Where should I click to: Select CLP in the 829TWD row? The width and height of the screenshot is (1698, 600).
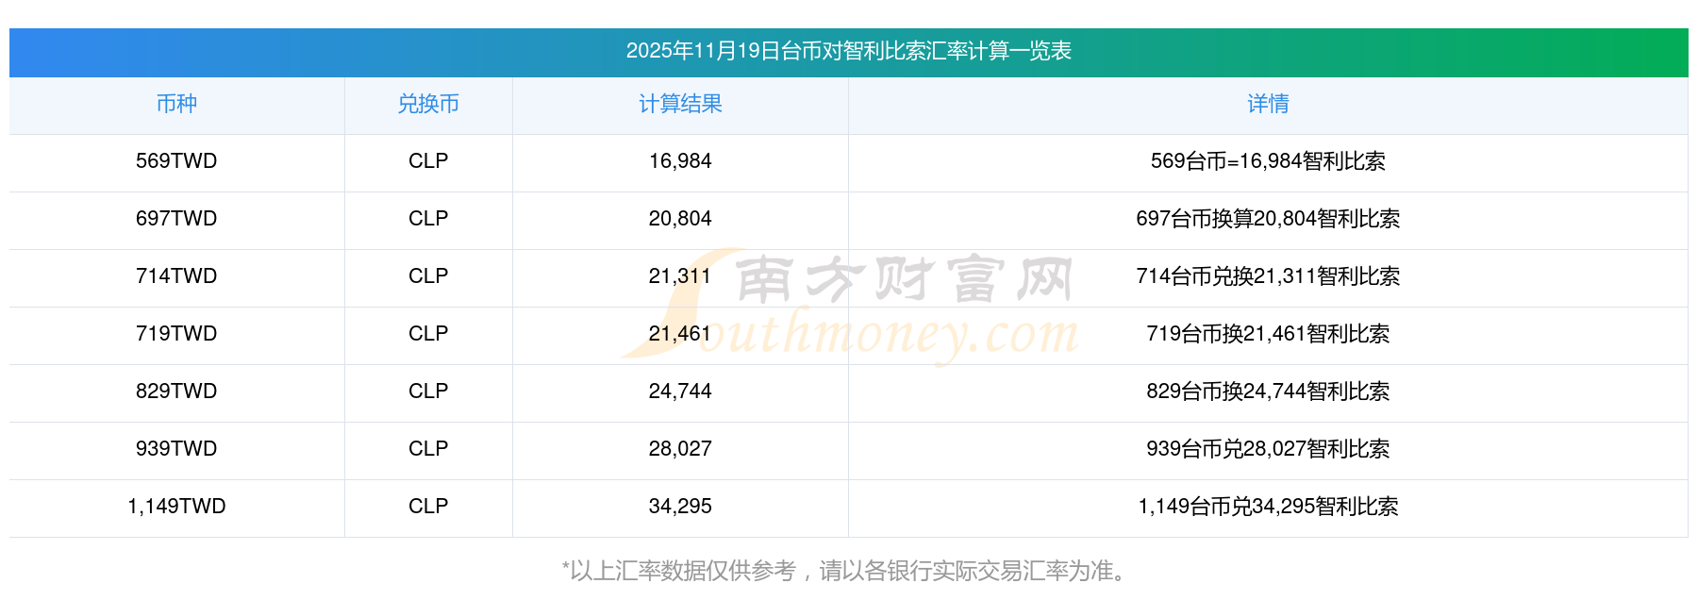click(428, 392)
